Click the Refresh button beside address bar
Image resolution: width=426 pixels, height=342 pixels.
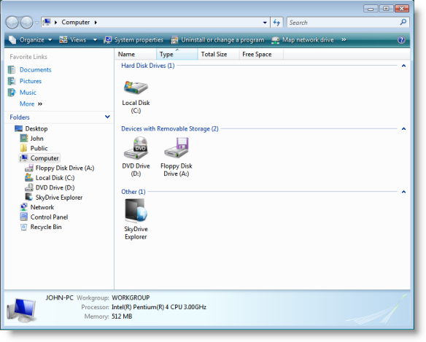276,23
